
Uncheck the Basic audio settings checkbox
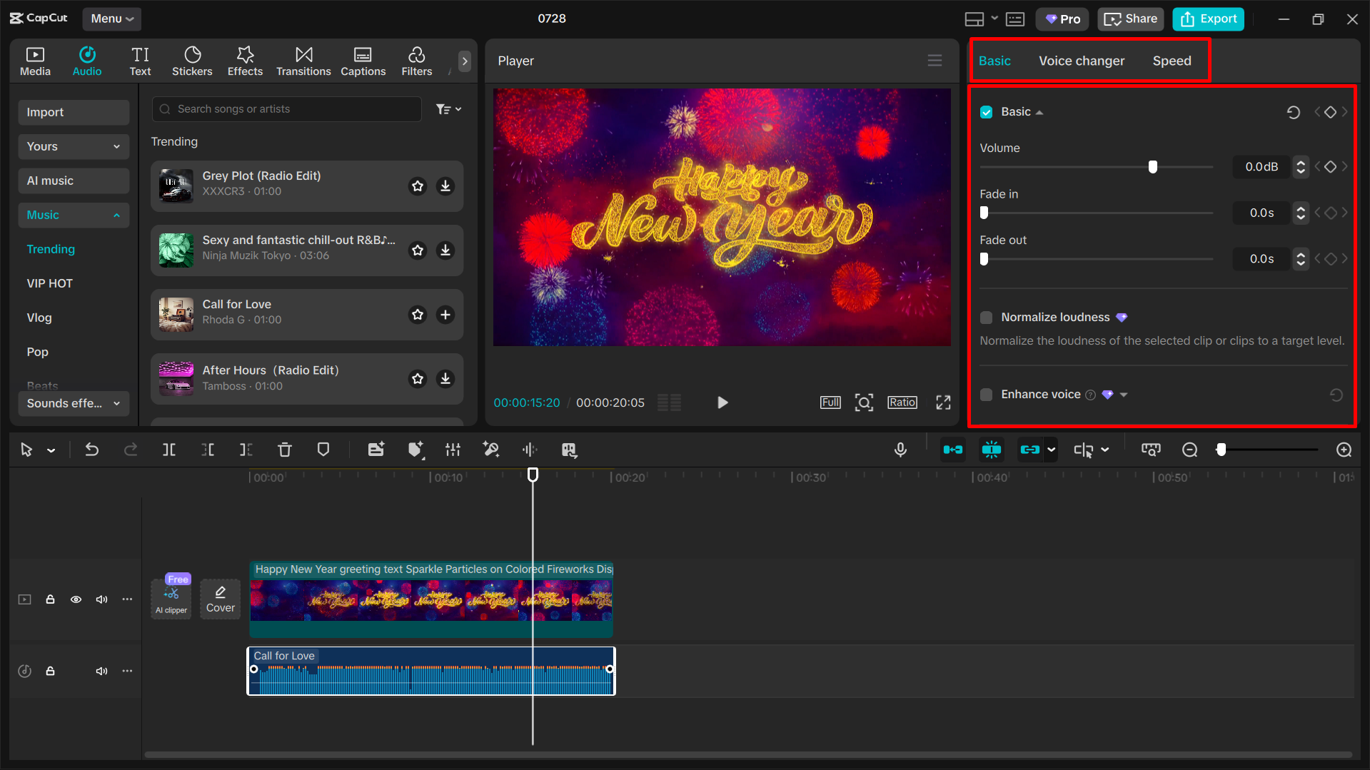tap(986, 111)
